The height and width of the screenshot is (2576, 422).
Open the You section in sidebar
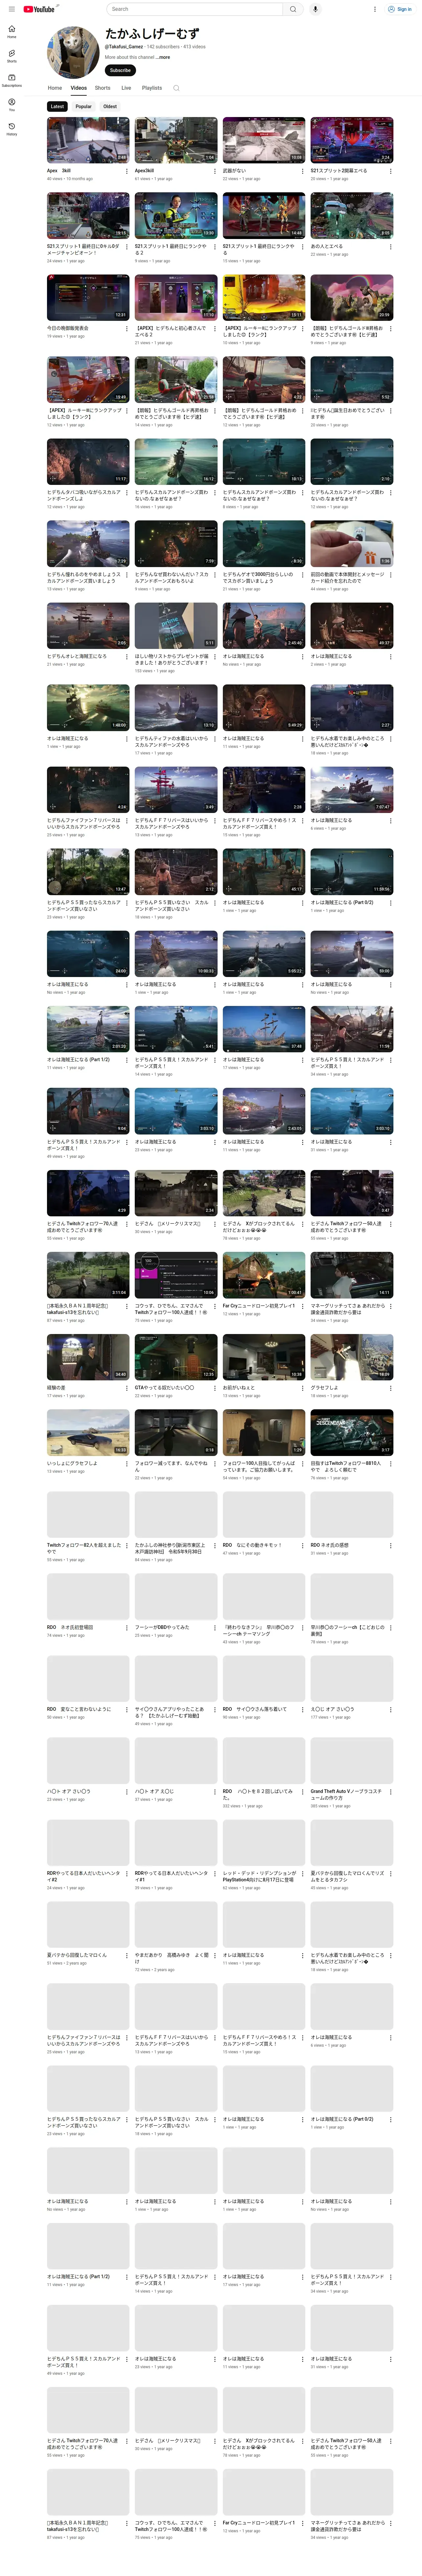12,104
